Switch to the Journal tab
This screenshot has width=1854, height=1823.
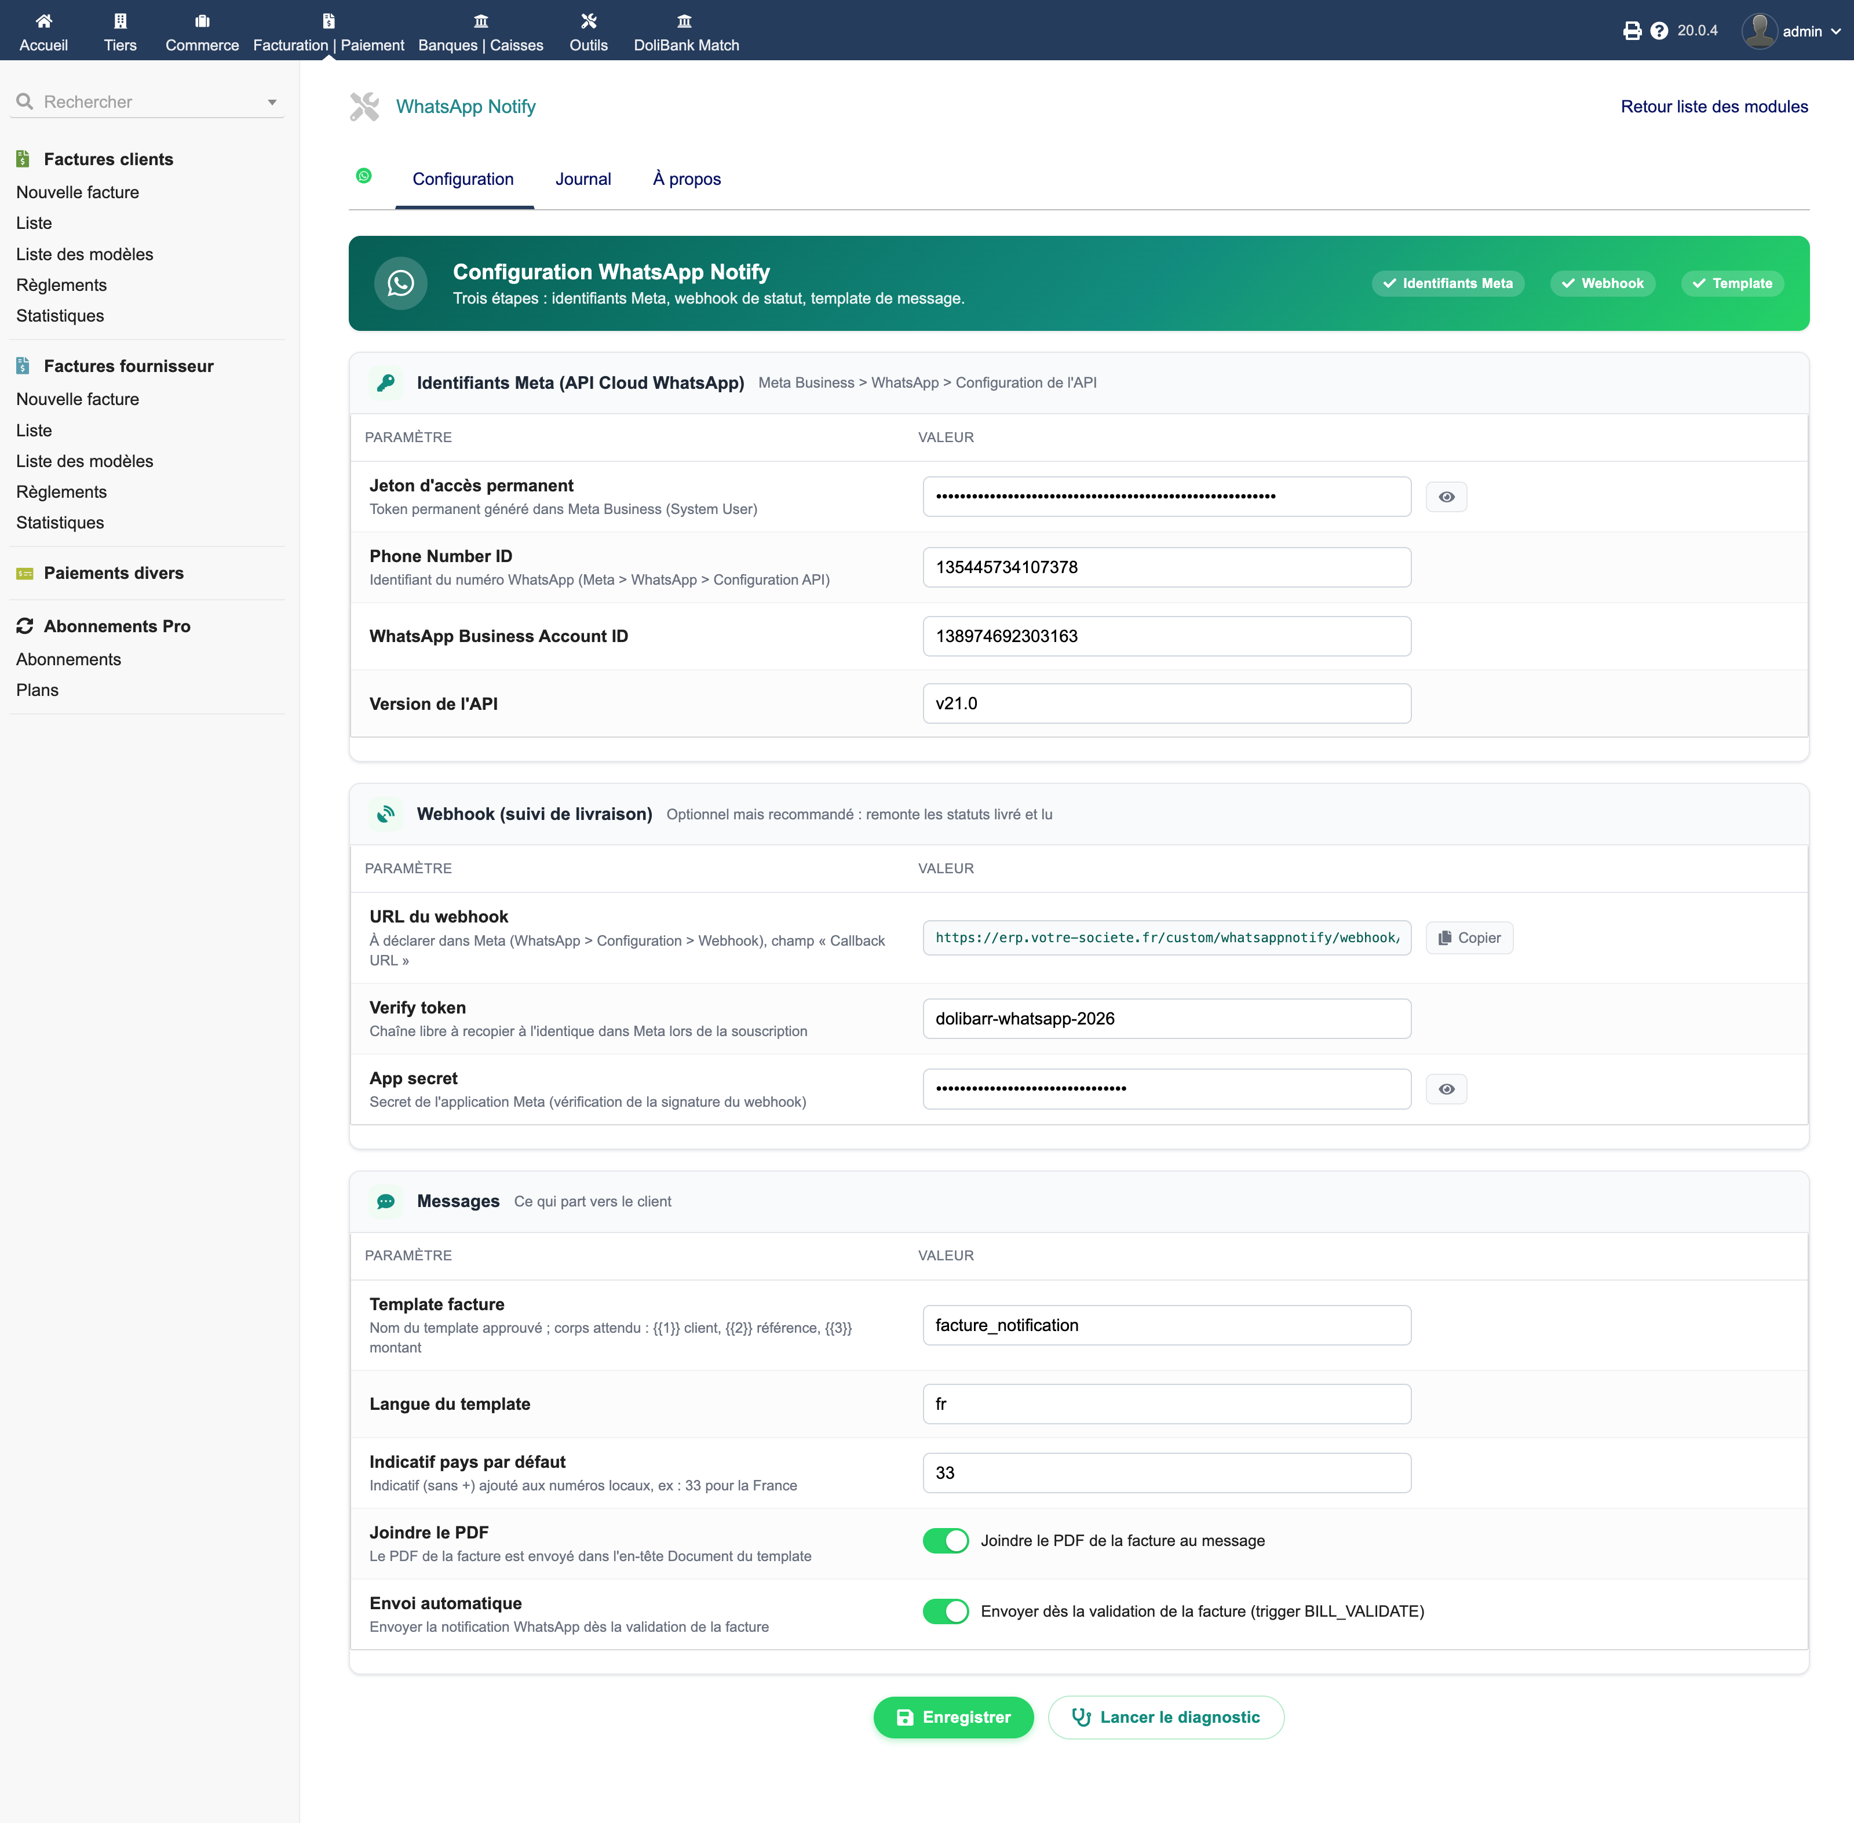point(583,179)
